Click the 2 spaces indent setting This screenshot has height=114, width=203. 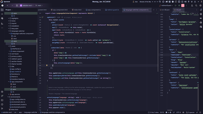[190, 113]
